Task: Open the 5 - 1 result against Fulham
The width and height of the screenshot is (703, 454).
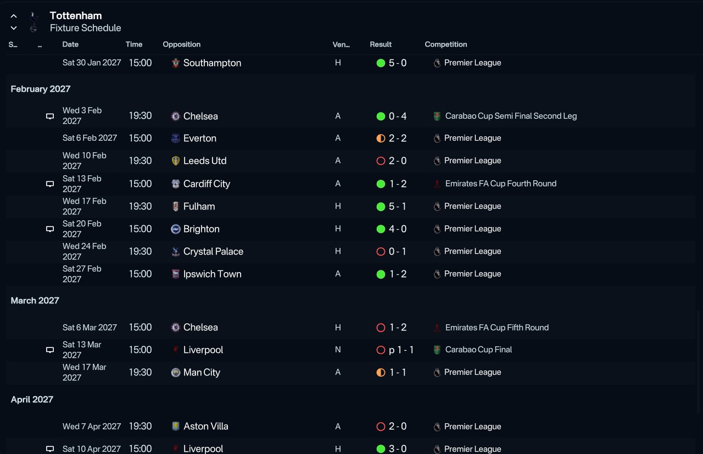Action: pyautogui.click(x=398, y=207)
